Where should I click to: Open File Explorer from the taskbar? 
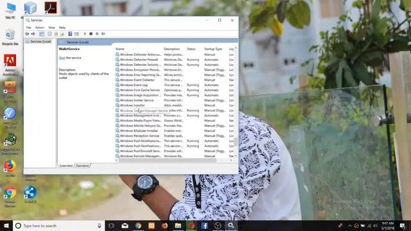point(178,226)
